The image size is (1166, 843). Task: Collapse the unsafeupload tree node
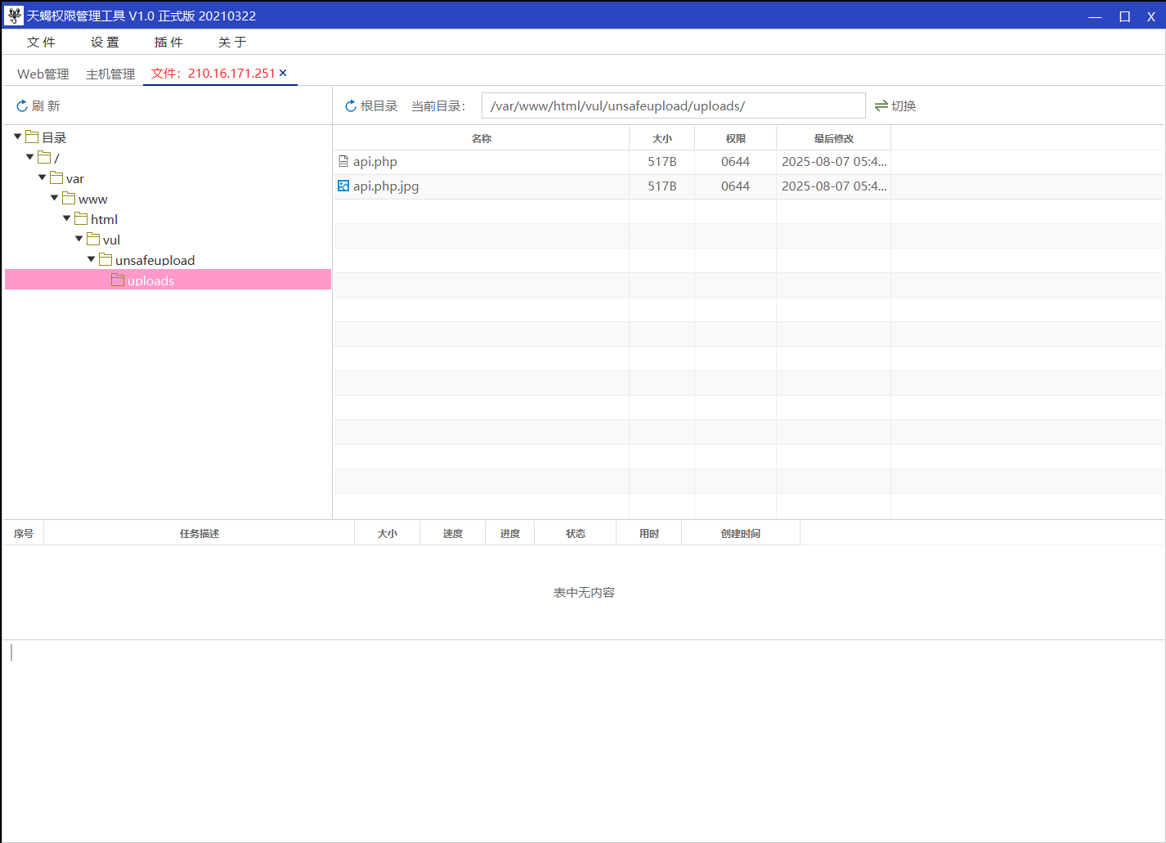[91, 258]
